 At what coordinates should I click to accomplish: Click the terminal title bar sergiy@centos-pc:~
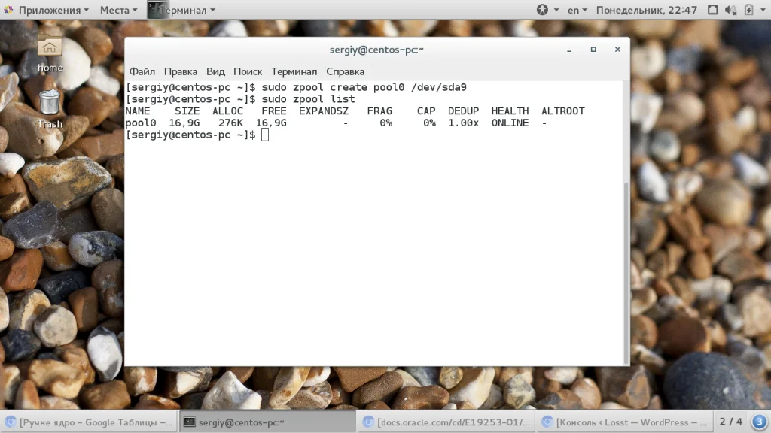(x=376, y=50)
